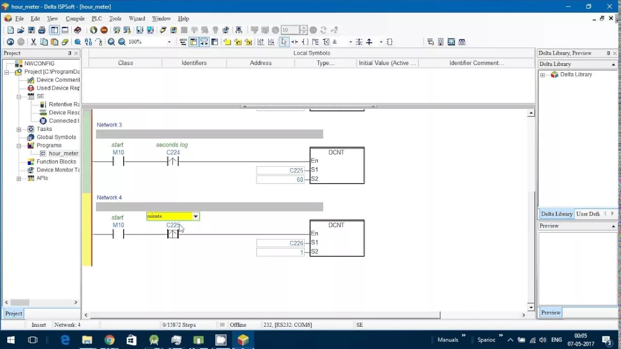Open the File menu
The image size is (621, 349).
point(19,18)
